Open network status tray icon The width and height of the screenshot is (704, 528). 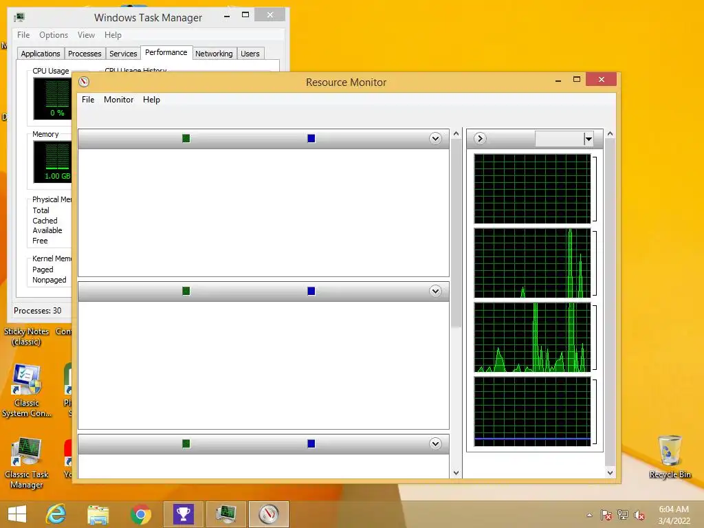click(x=623, y=515)
